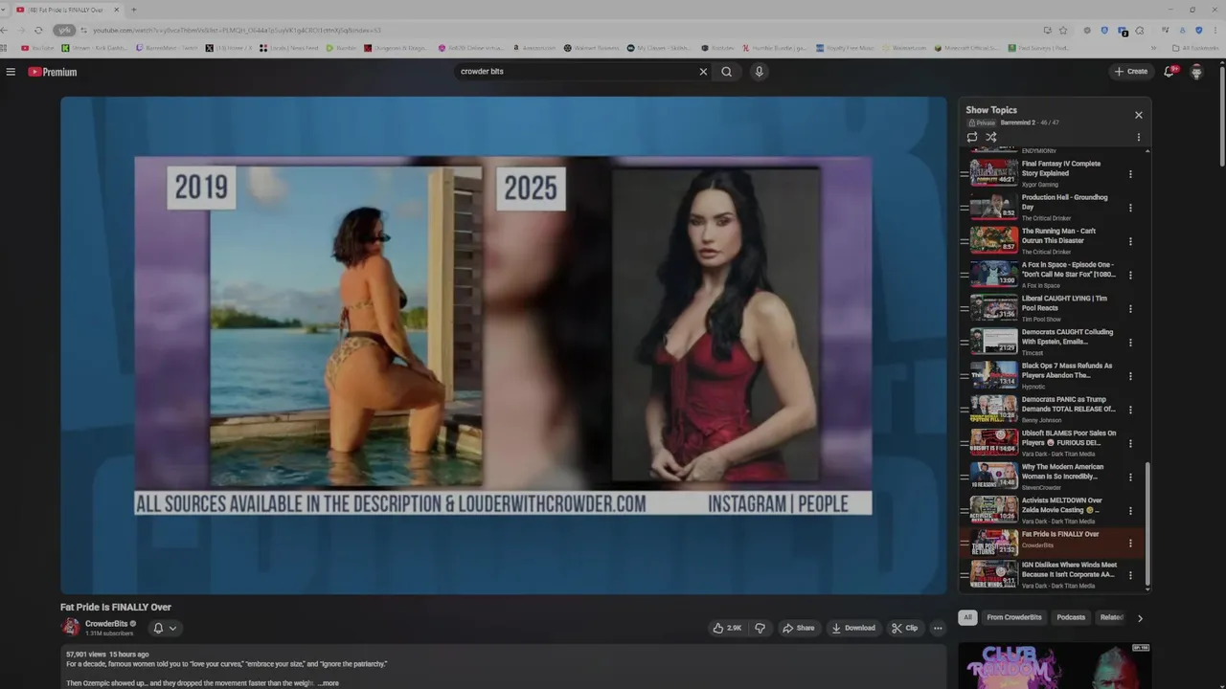Click the video player to pause
The width and height of the screenshot is (1226, 689).
point(503,344)
